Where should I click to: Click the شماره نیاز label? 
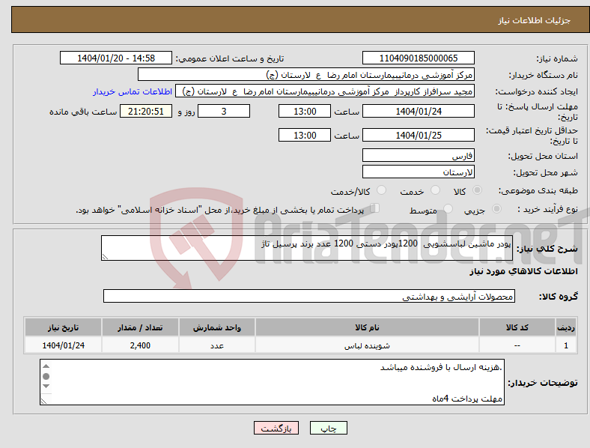(x=557, y=58)
